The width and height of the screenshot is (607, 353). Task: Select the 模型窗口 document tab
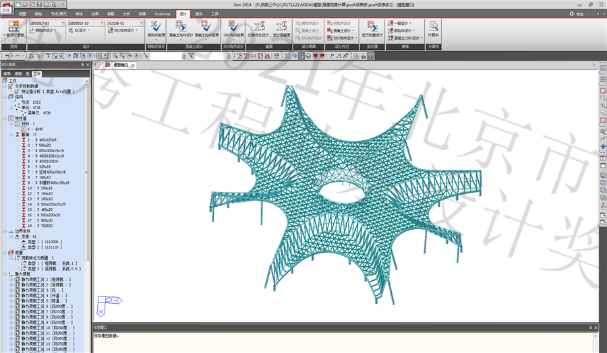point(121,65)
